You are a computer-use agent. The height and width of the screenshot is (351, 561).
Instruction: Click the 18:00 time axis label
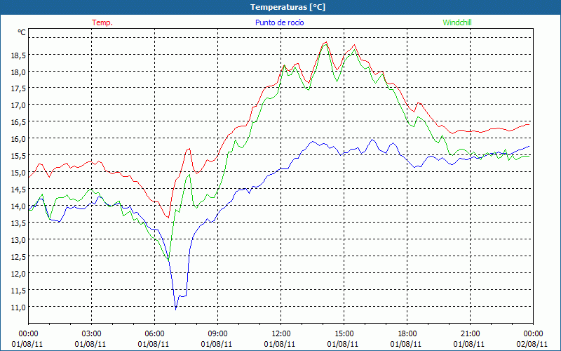point(407,334)
